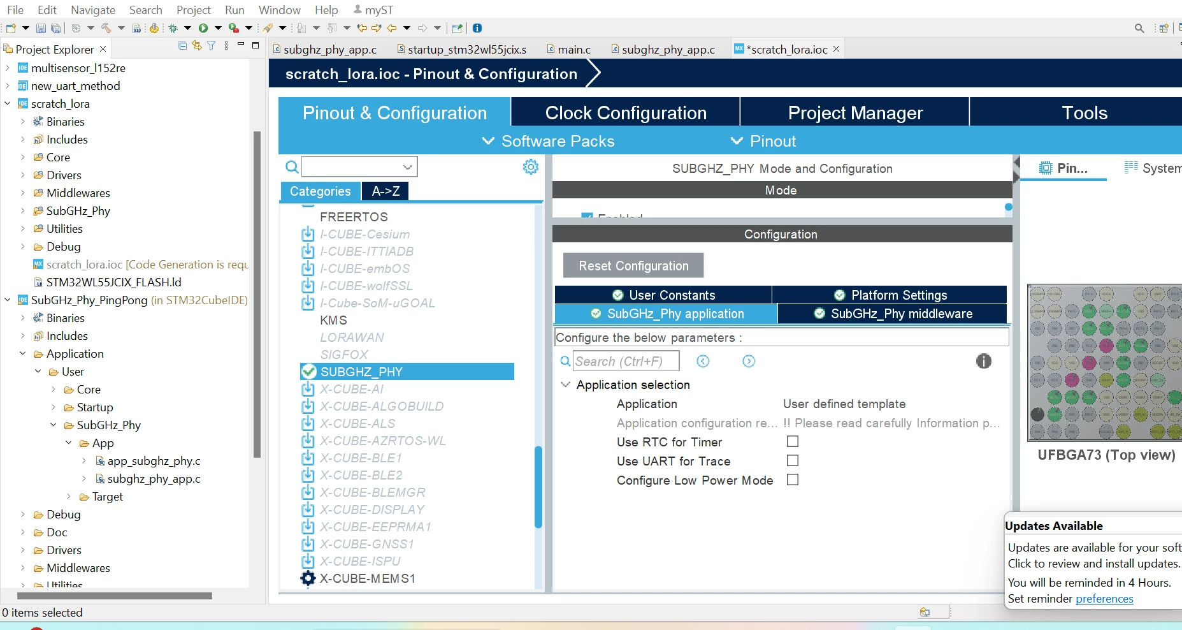
Task: Tick Configure Low Power Mode checkbox
Action: pyautogui.click(x=793, y=480)
